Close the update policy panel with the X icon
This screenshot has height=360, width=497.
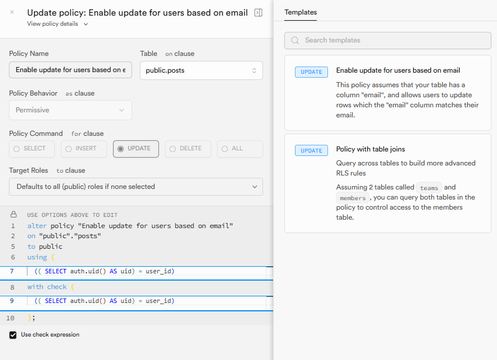12,12
